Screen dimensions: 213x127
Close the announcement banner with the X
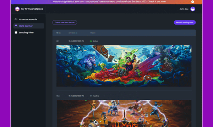click(x=192, y=2)
